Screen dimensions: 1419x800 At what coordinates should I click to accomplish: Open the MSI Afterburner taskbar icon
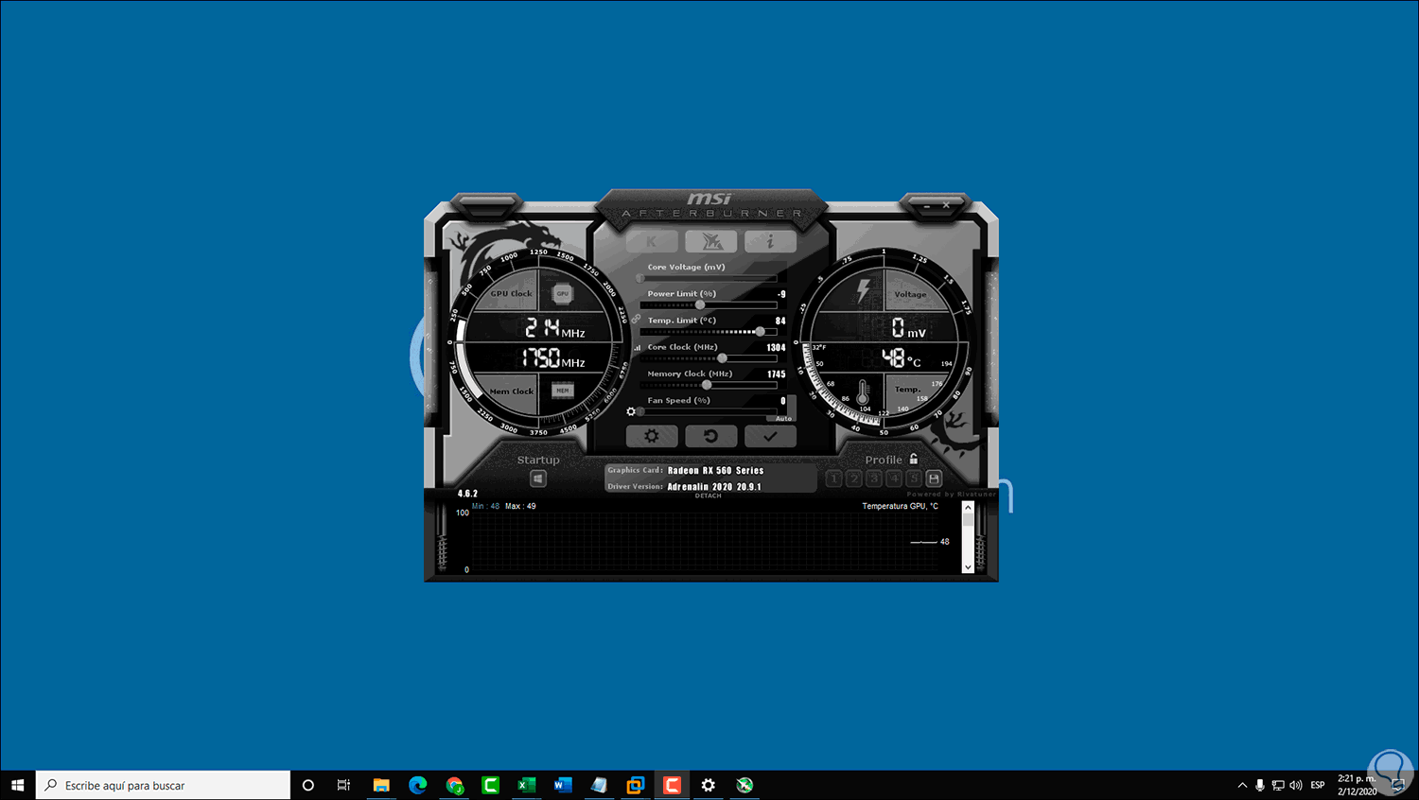[x=745, y=785]
